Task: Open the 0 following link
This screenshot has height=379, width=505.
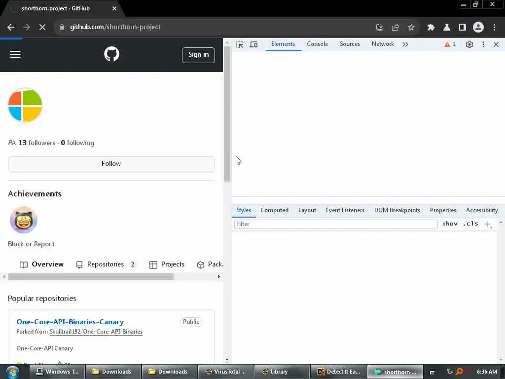Action: 77,143
